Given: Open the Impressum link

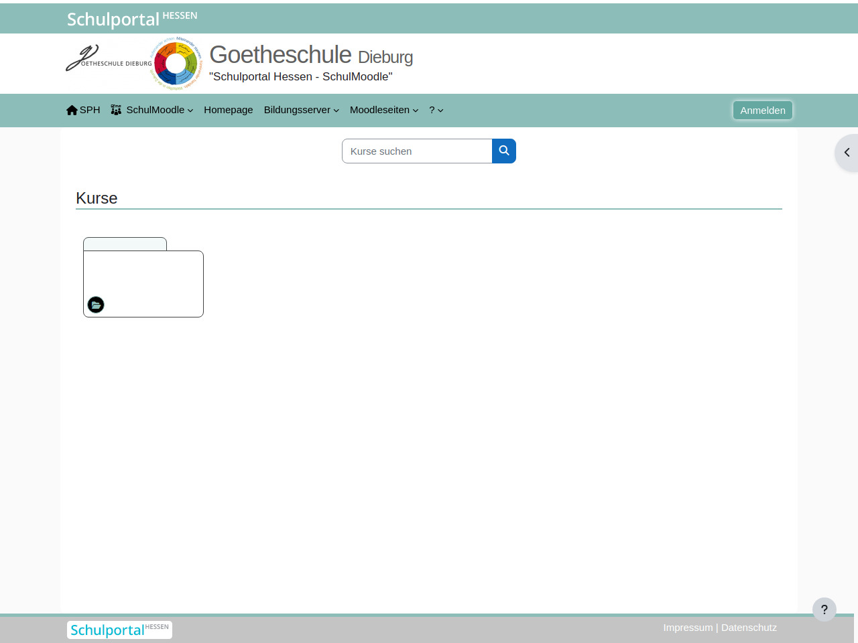Looking at the screenshot, I should point(688,628).
